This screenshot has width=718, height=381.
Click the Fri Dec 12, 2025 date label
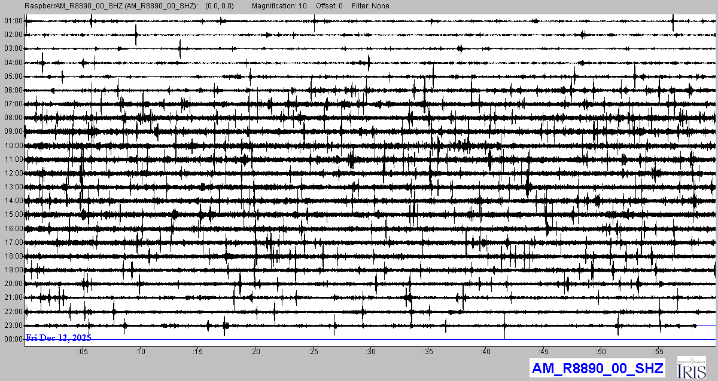pyautogui.click(x=58, y=338)
